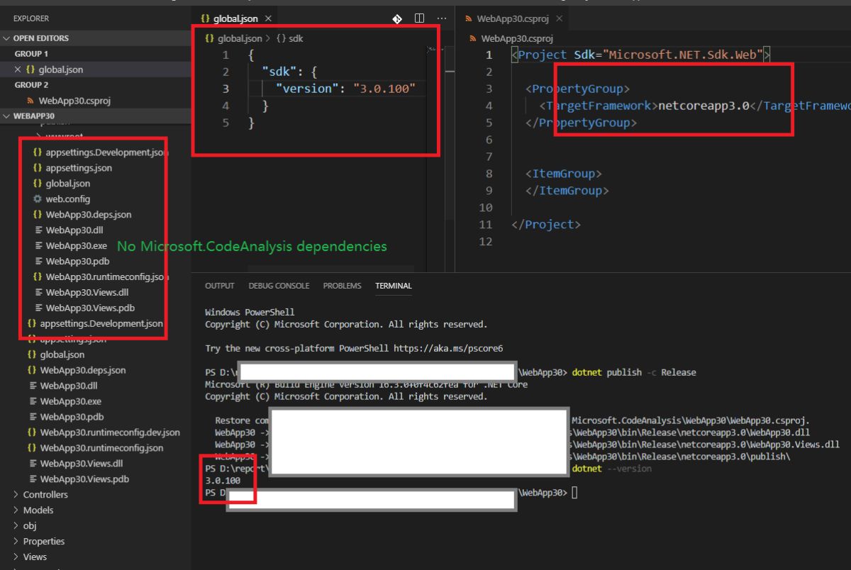Click the orange icon of WebApp30.csproj in Group 2
The height and width of the screenshot is (570, 851).
coord(30,101)
